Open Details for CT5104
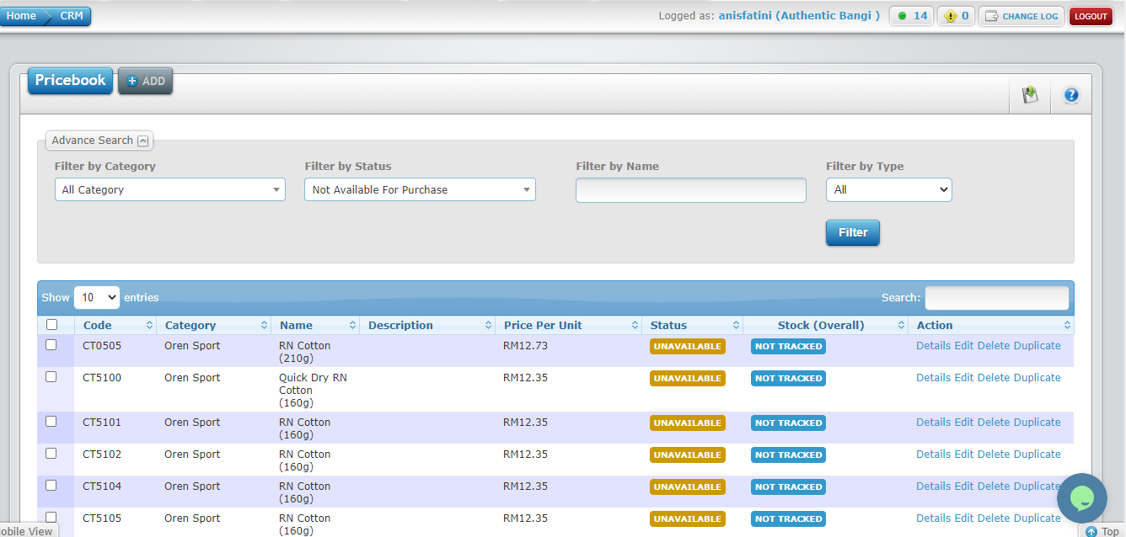 933,486
